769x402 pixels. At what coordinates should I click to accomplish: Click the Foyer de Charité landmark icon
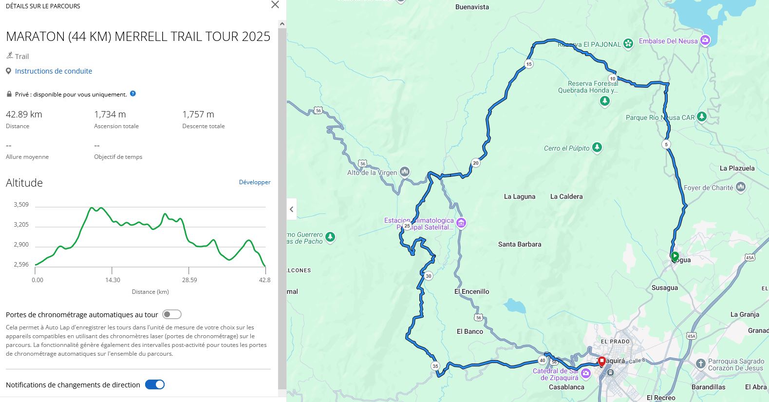tap(741, 187)
